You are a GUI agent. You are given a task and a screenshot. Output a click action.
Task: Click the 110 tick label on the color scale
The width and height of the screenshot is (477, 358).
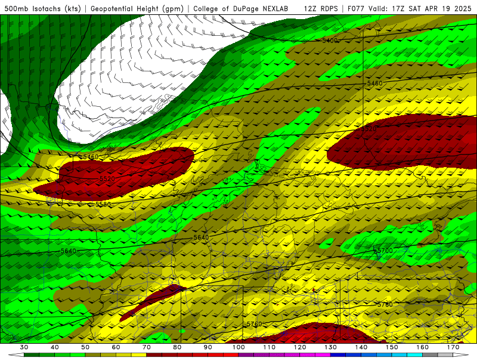tap(270, 347)
